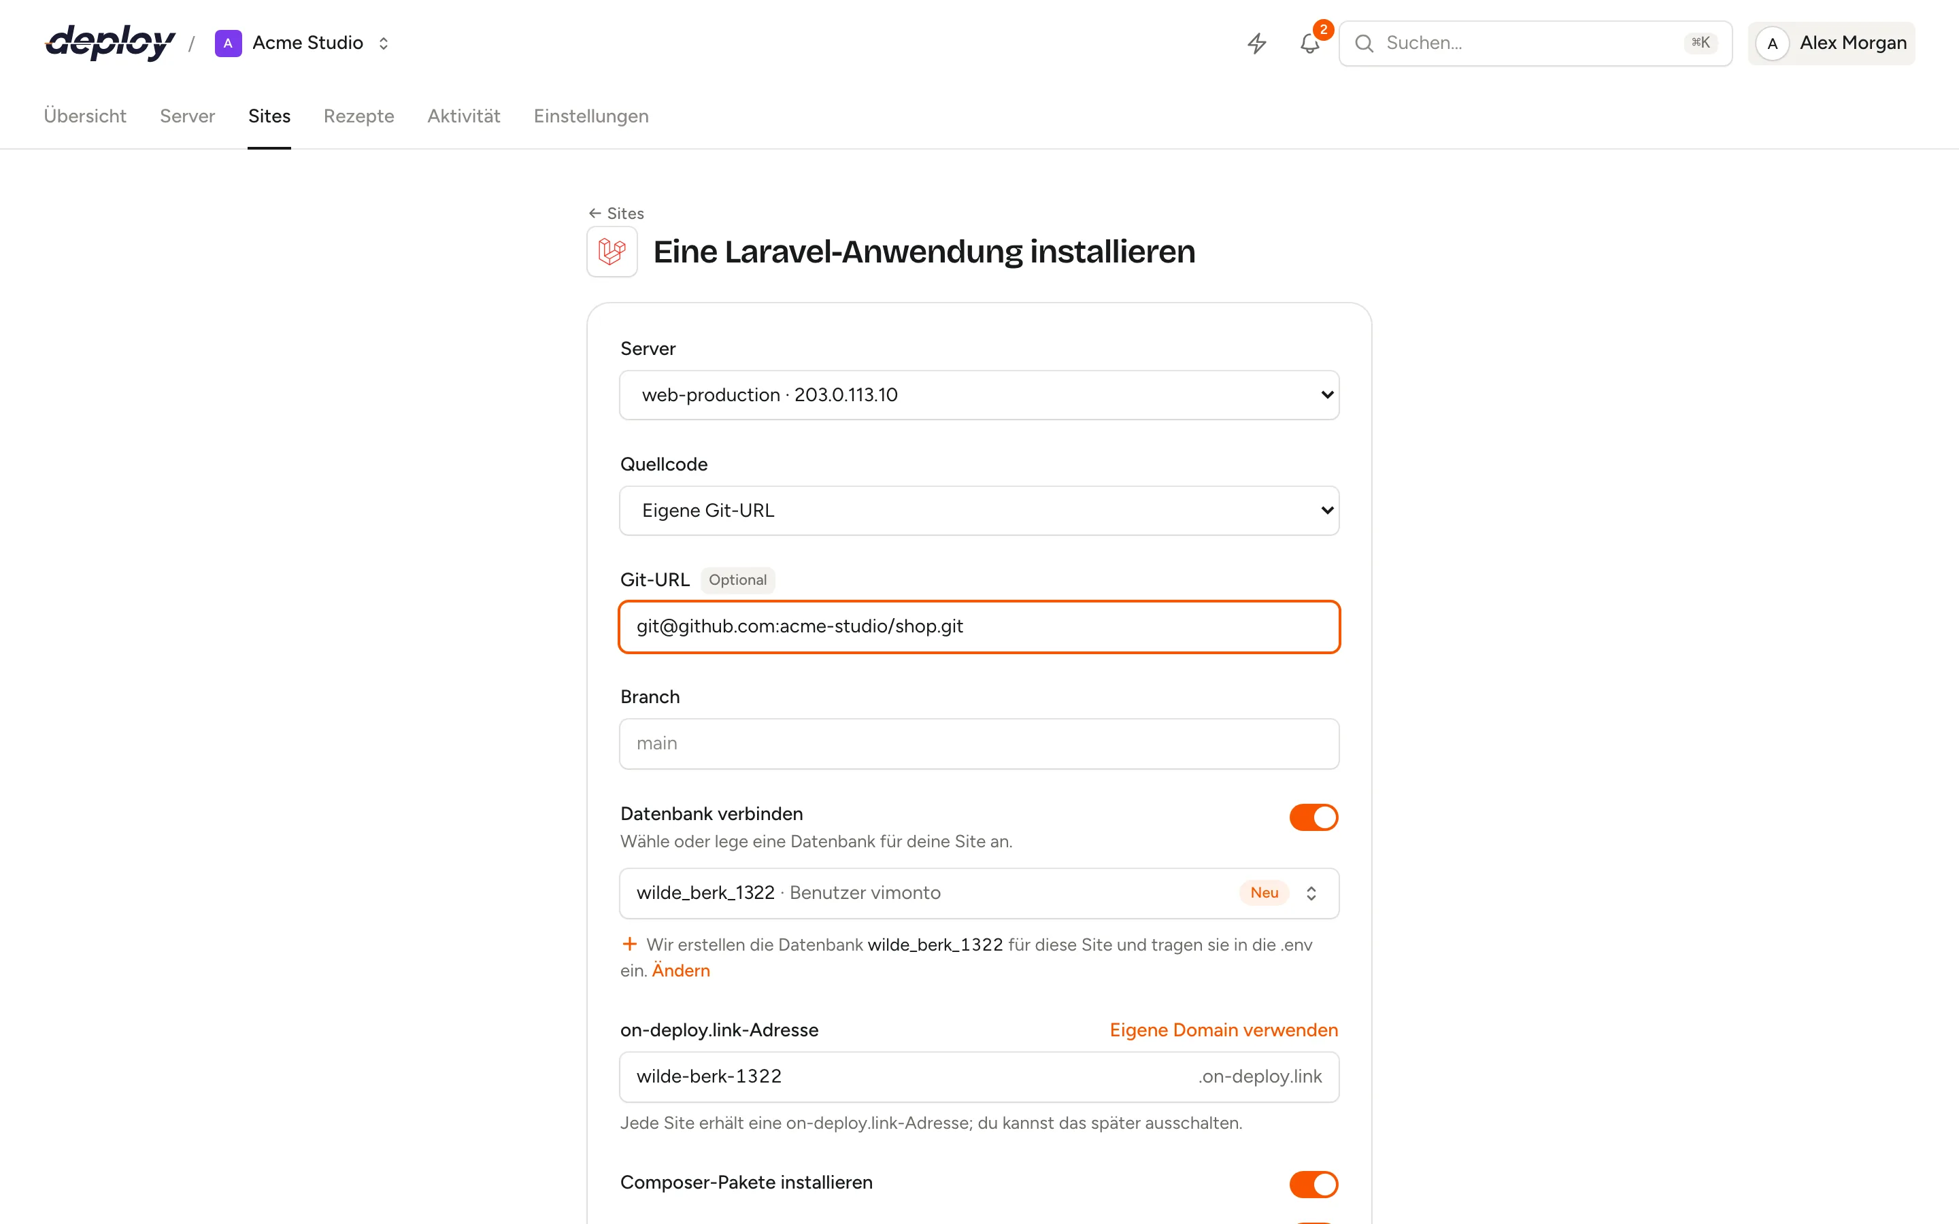
Task: Open the wilde_berk_1322 database selector
Action: (x=979, y=893)
